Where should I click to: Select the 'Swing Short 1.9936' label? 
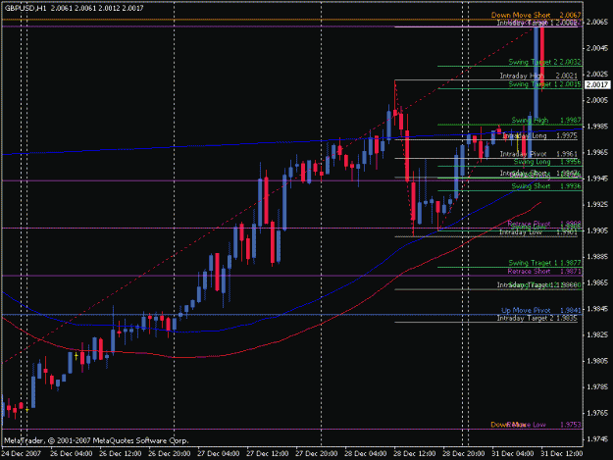tap(546, 186)
